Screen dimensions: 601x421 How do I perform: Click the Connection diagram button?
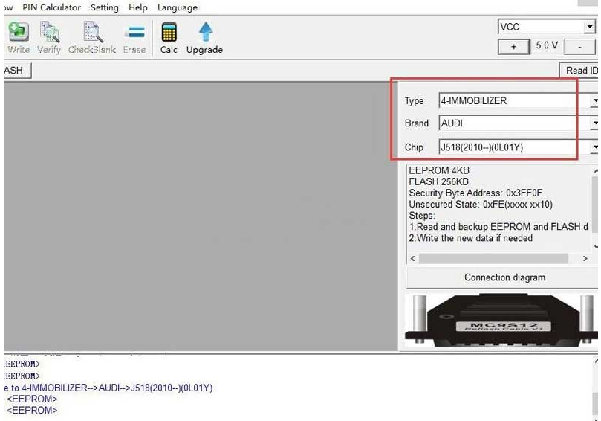point(503,277)
